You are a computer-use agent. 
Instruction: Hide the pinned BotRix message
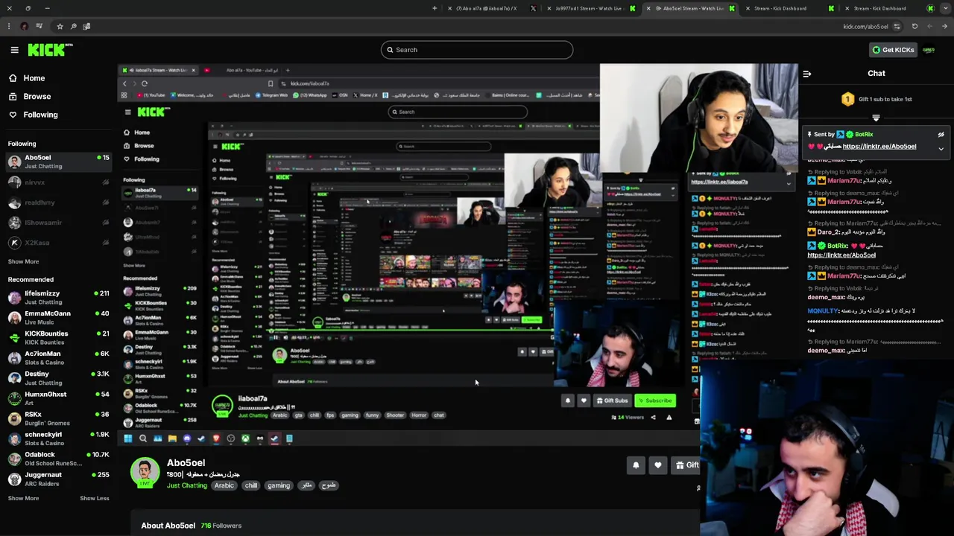pyautogui.click(x=941, y=135)
